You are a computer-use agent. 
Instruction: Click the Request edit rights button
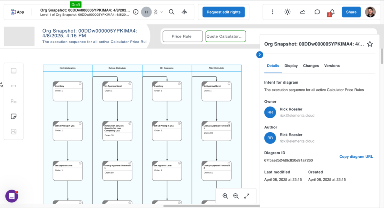(223, 12)
